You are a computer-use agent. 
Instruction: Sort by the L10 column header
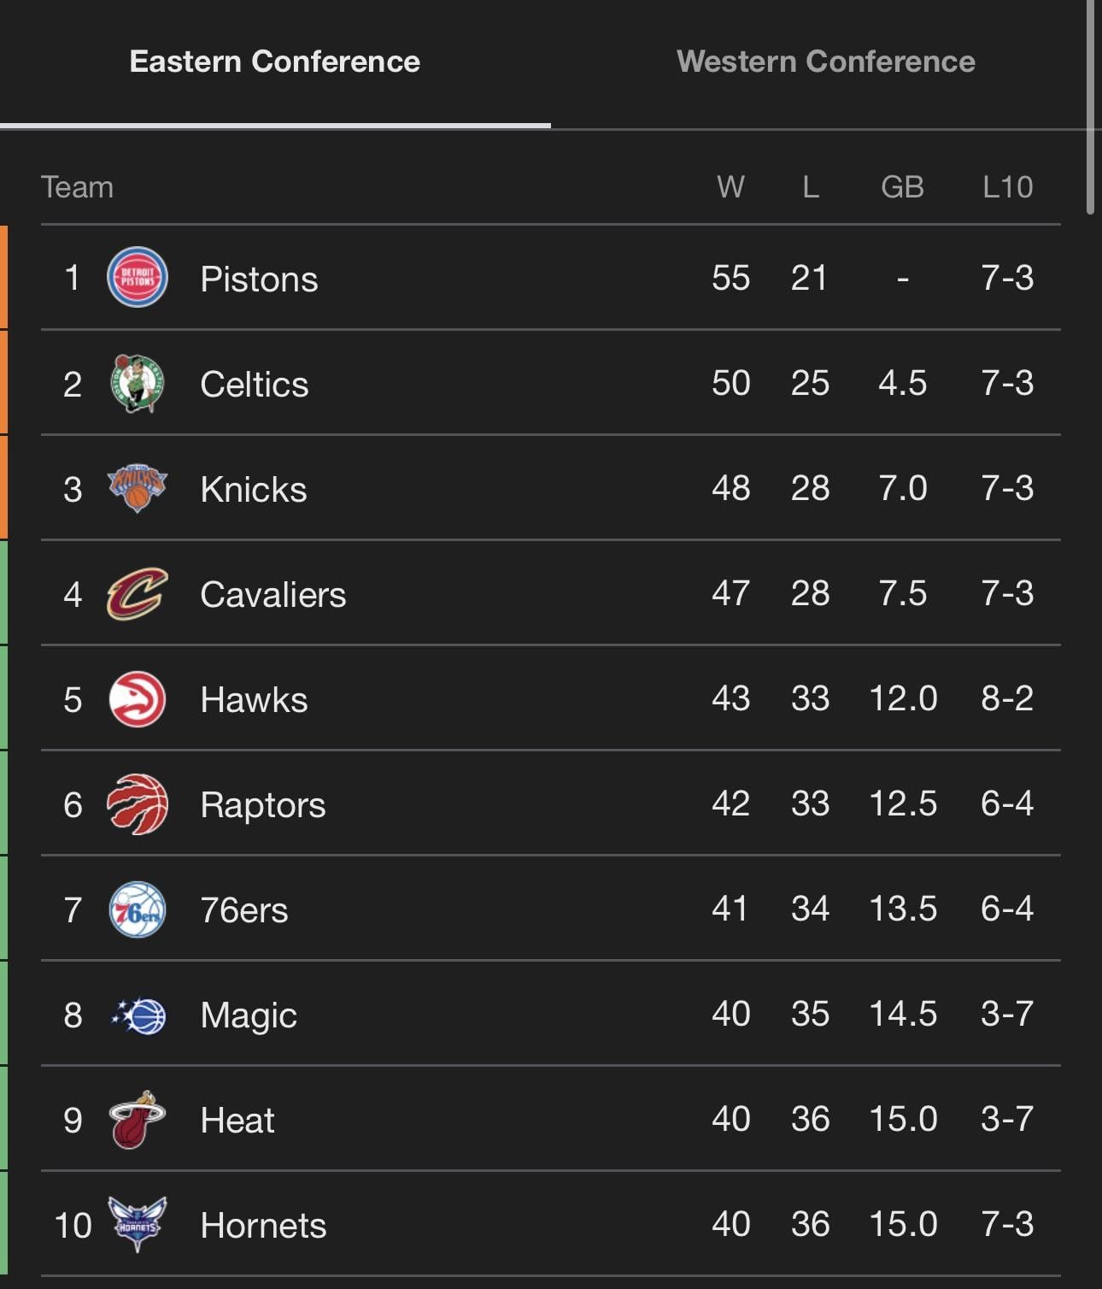click(x=1007, y=187)
